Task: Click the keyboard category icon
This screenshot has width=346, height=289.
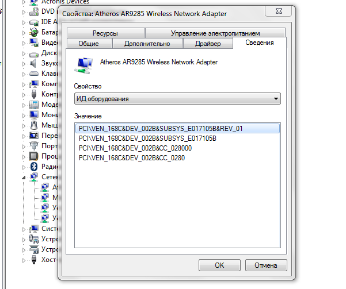Action: coord(33,74)
